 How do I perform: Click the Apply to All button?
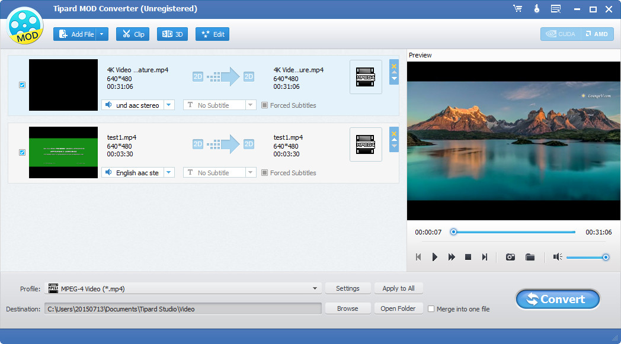(398, 288)
